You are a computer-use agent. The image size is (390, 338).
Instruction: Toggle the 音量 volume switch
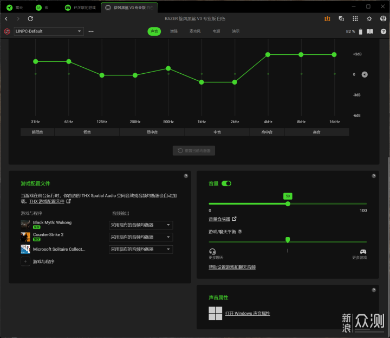coord(226,183)
